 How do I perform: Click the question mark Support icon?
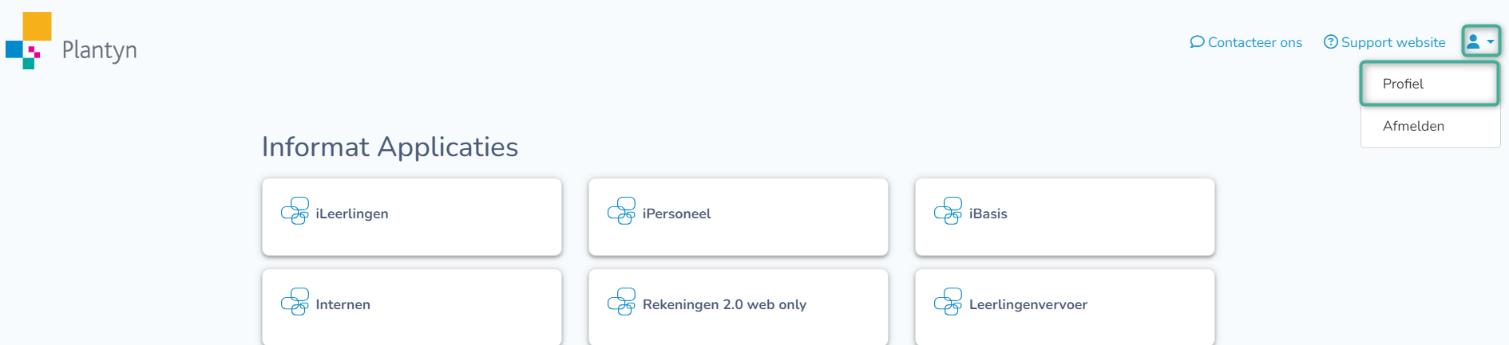click(1330, 42)
